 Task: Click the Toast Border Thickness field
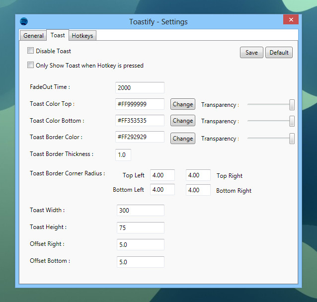click(123, 155)
